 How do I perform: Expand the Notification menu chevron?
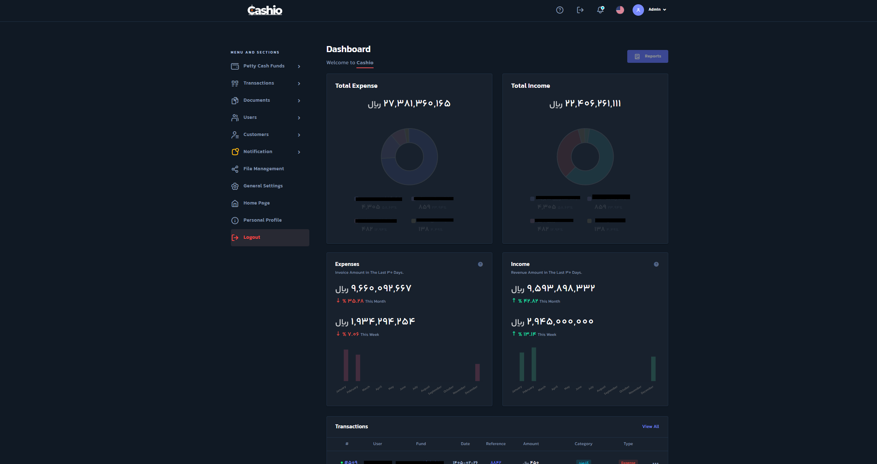299,152
